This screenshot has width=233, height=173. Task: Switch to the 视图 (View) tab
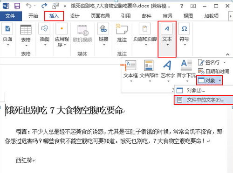[188, 16]
